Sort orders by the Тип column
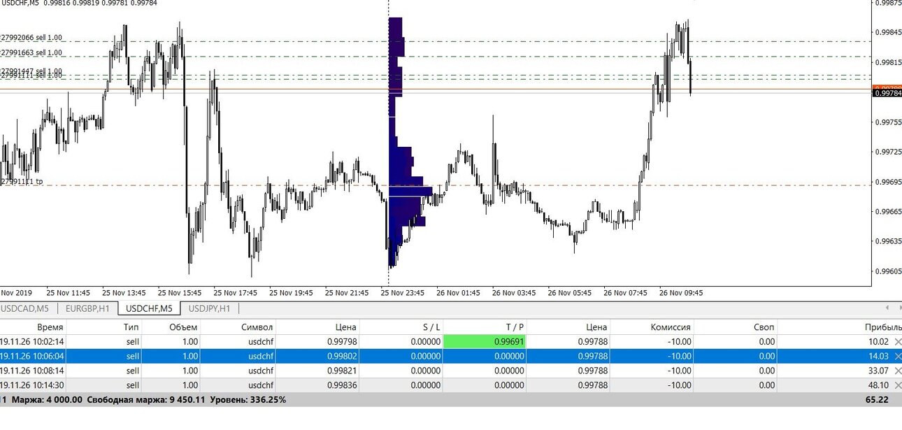Screen dimensions: 902x430 (x=131, y=327)
